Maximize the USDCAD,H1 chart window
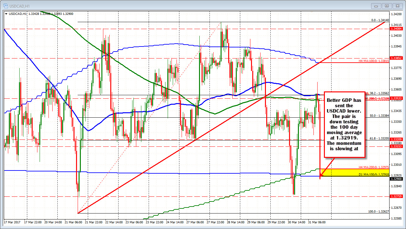This screenshot has width=406, height=229. (x=387, y=6)
